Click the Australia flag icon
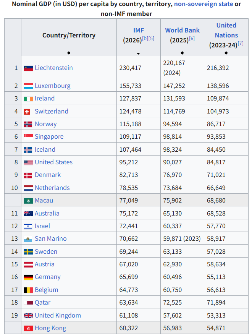This screenshot has height=334, width=252. pyautogui.click(x=28, y=214)
